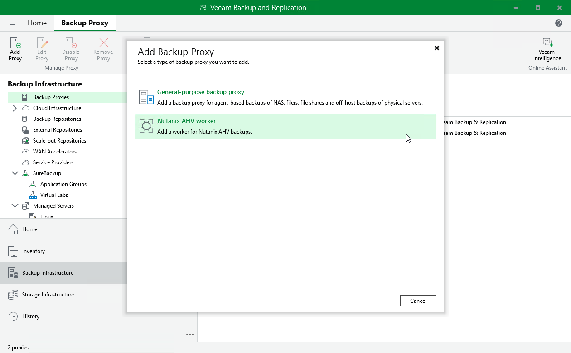Viewport: 571px width, 353px height.
Task: Click the Service Providers icon
Action: [x=25, y=162]
